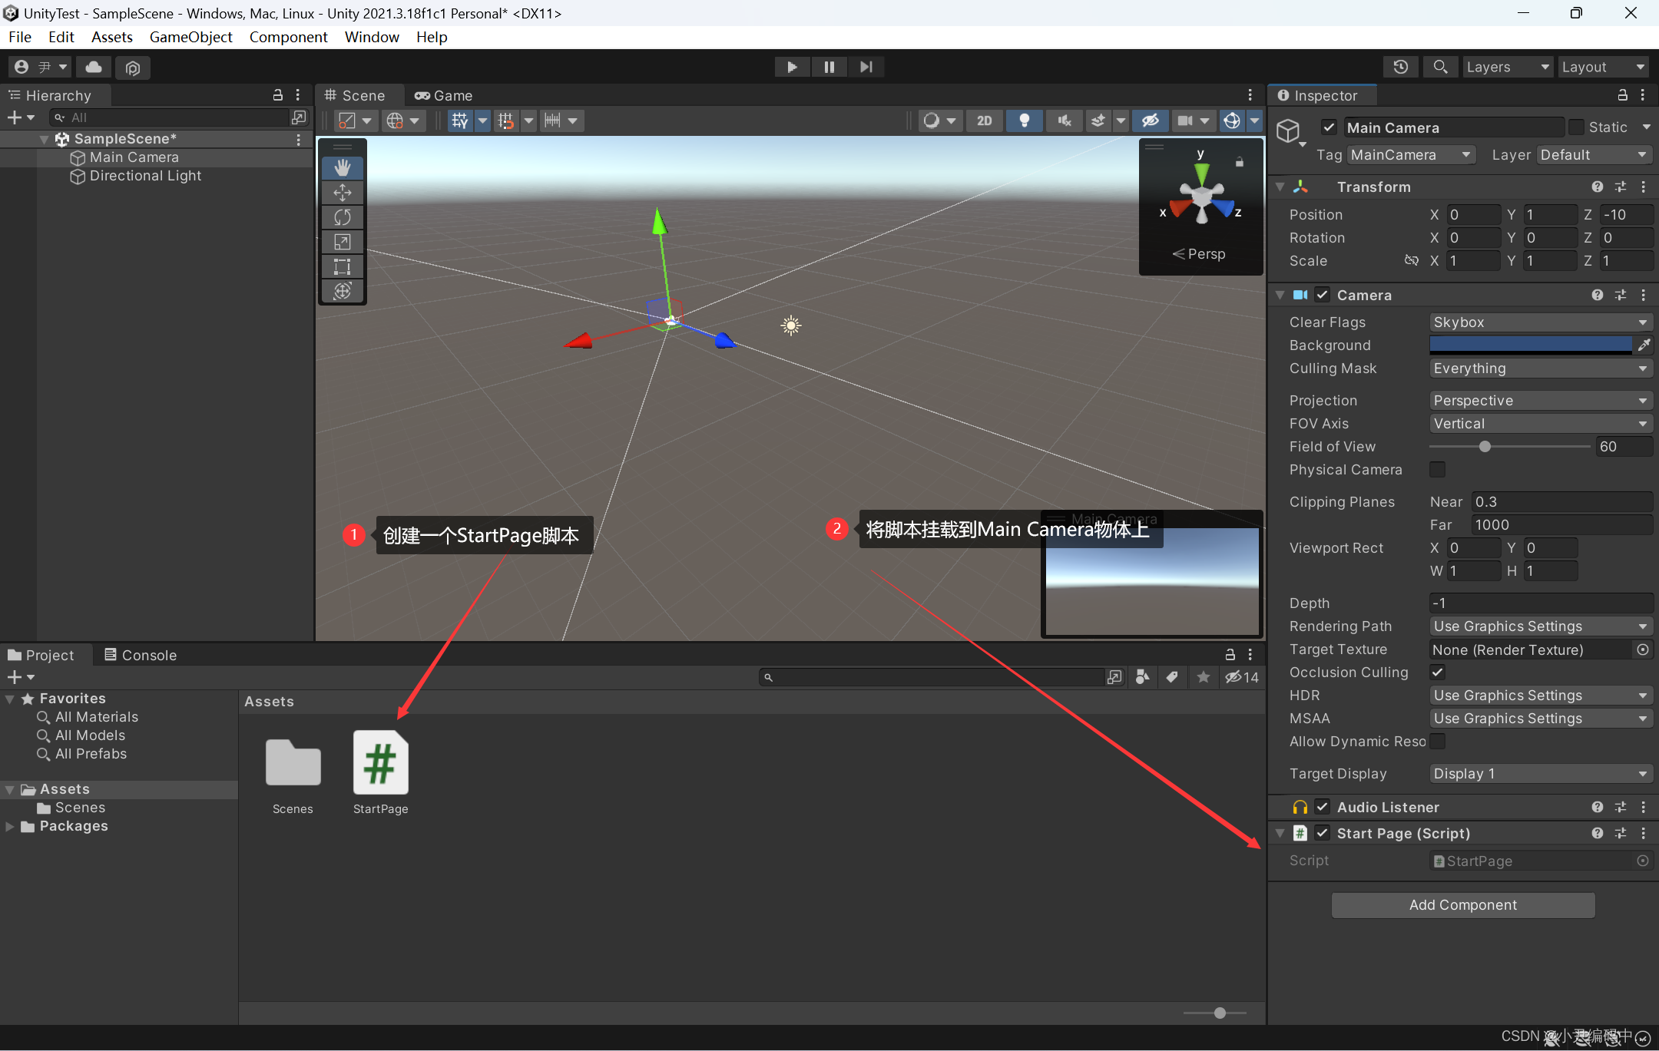Toggle Start Page script enabled checkbox

[x=1322, y=833]
